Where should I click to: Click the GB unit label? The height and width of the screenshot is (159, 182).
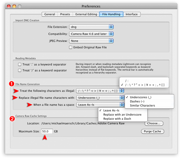click(x=56, y=131)
